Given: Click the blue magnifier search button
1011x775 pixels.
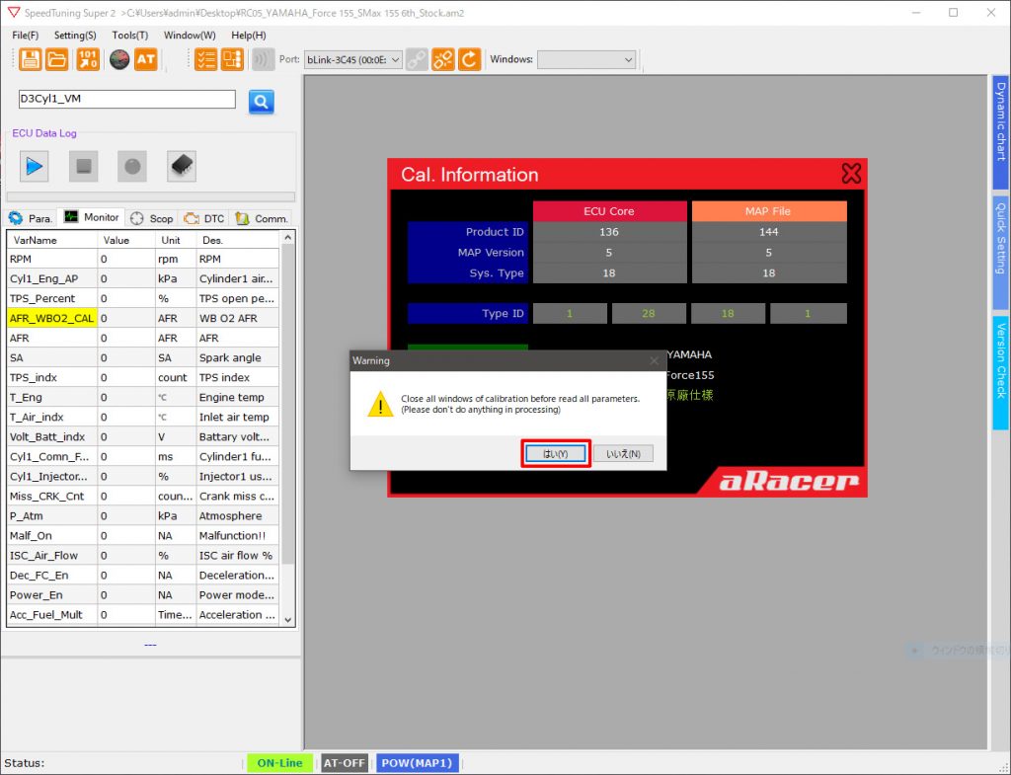Looking at the screenshot, I should [261, 102].
